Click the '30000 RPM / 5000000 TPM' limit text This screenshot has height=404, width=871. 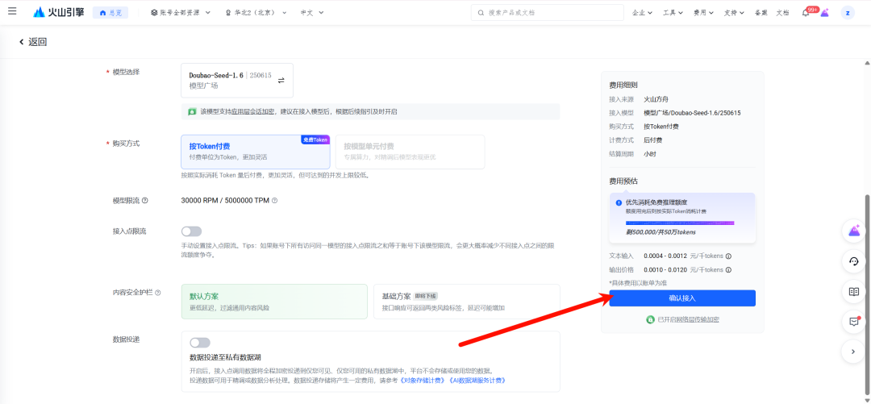tap(225, 201)
